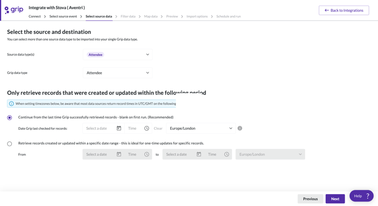Open calendar icon for Date Grip last checked
378x206 pixels.
119,128
